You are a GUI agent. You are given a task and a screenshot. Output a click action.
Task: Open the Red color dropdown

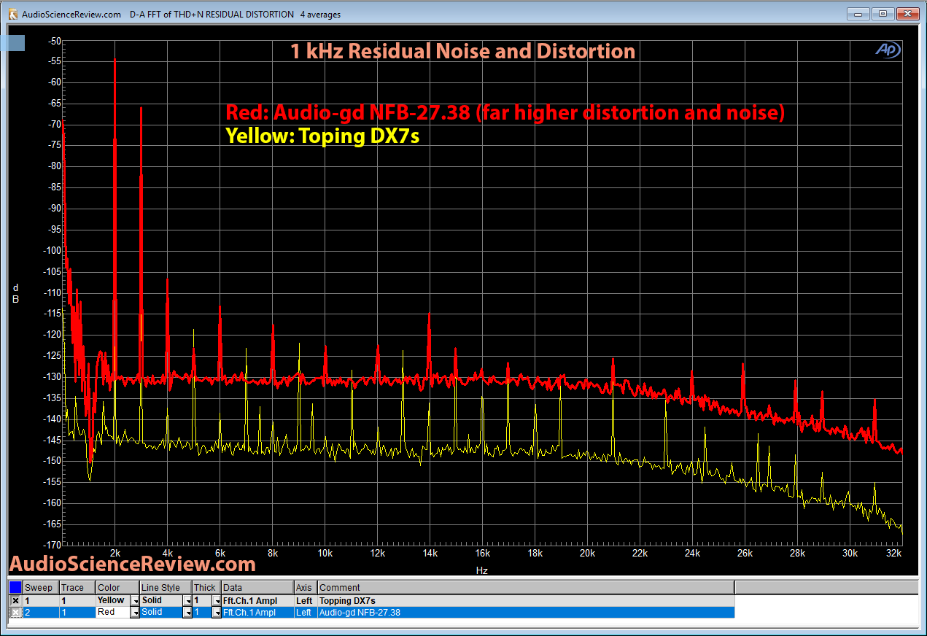[134, 612]
